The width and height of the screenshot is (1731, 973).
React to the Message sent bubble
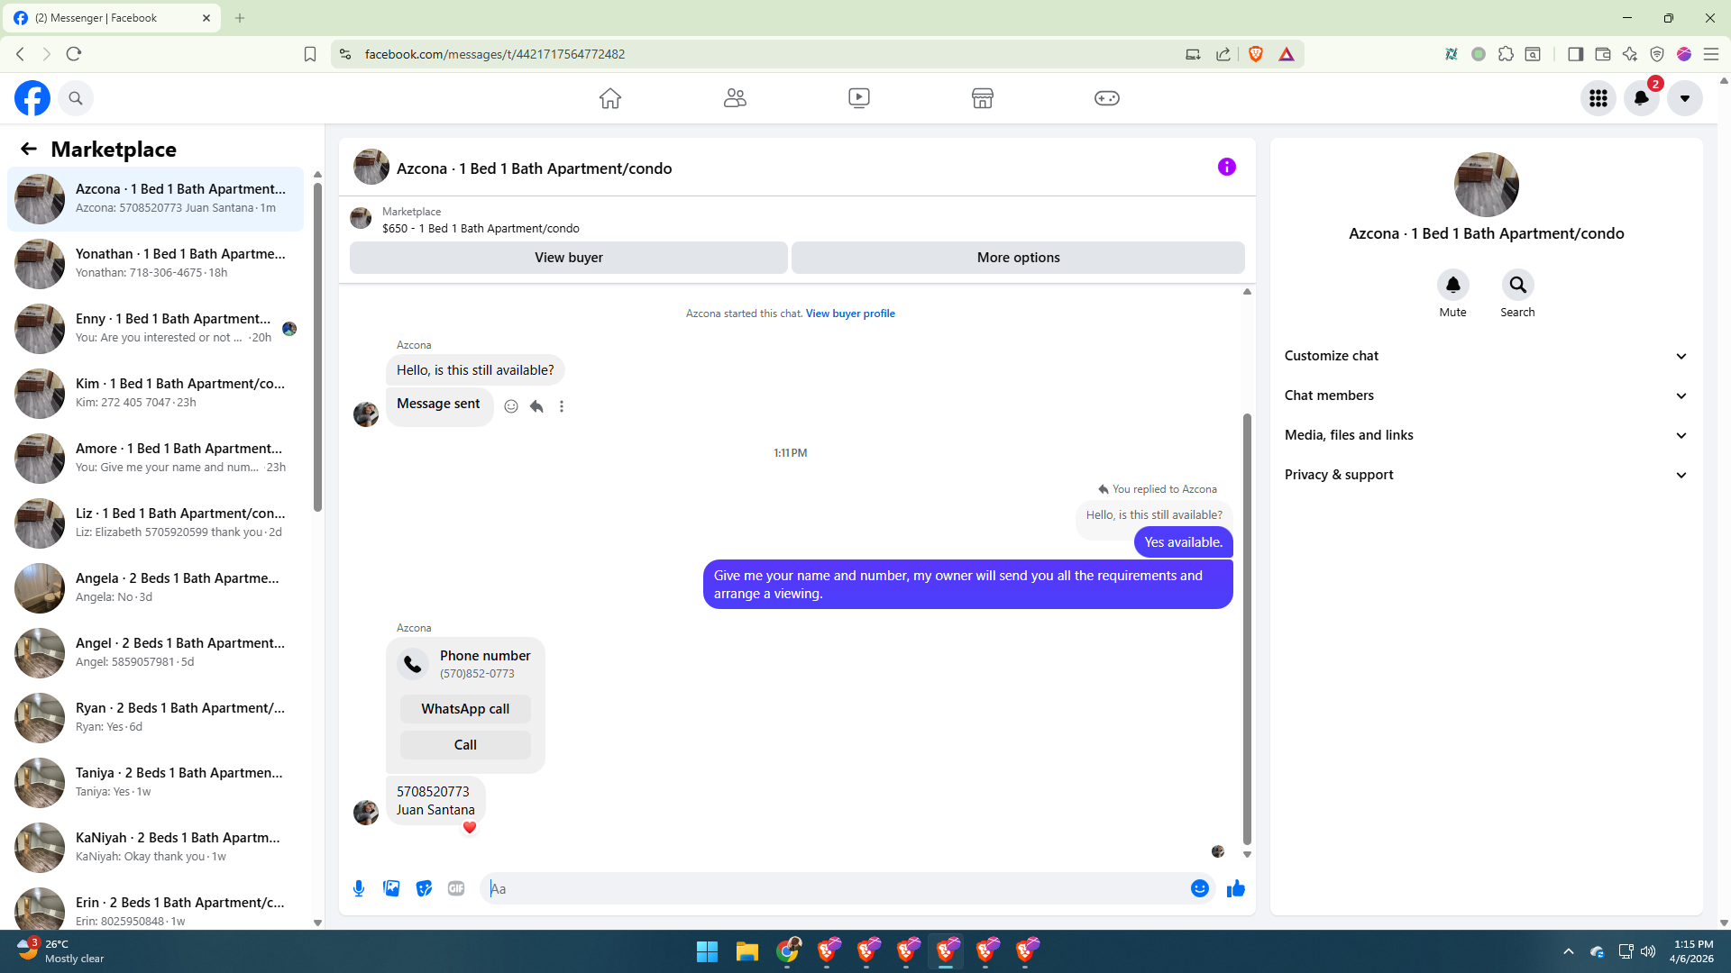(x=511, y=406)
